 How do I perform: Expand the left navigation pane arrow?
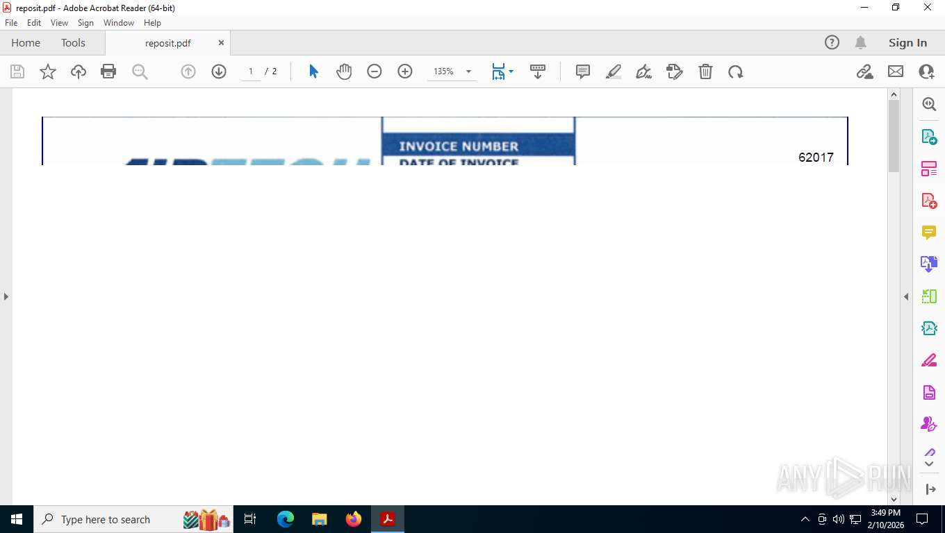coord(6,296)
